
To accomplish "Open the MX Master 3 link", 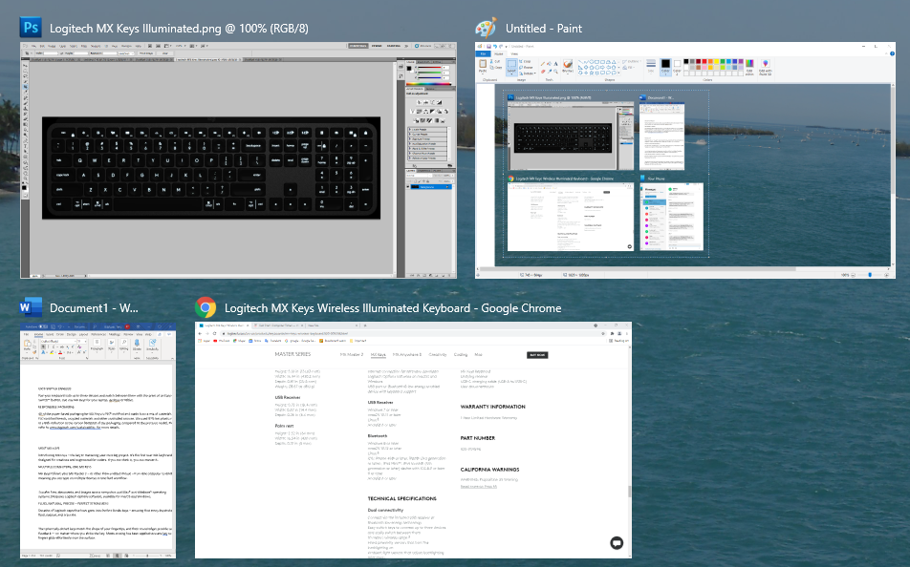I will coord(351,355).
